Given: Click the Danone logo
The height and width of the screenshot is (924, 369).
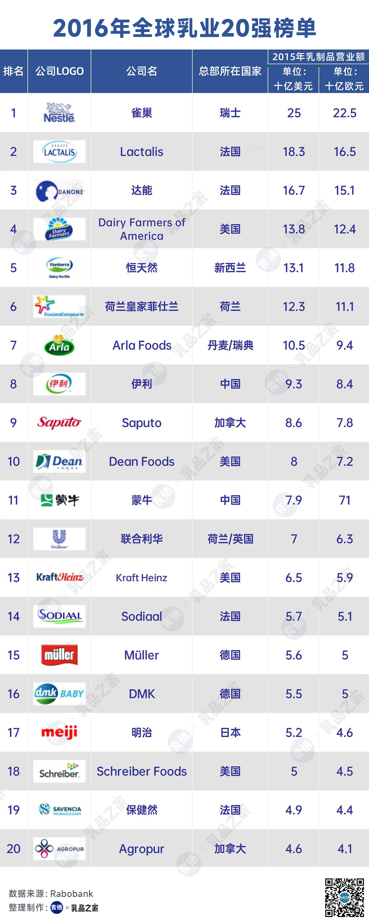Looking at the screenshot, I should pos(59,190).
